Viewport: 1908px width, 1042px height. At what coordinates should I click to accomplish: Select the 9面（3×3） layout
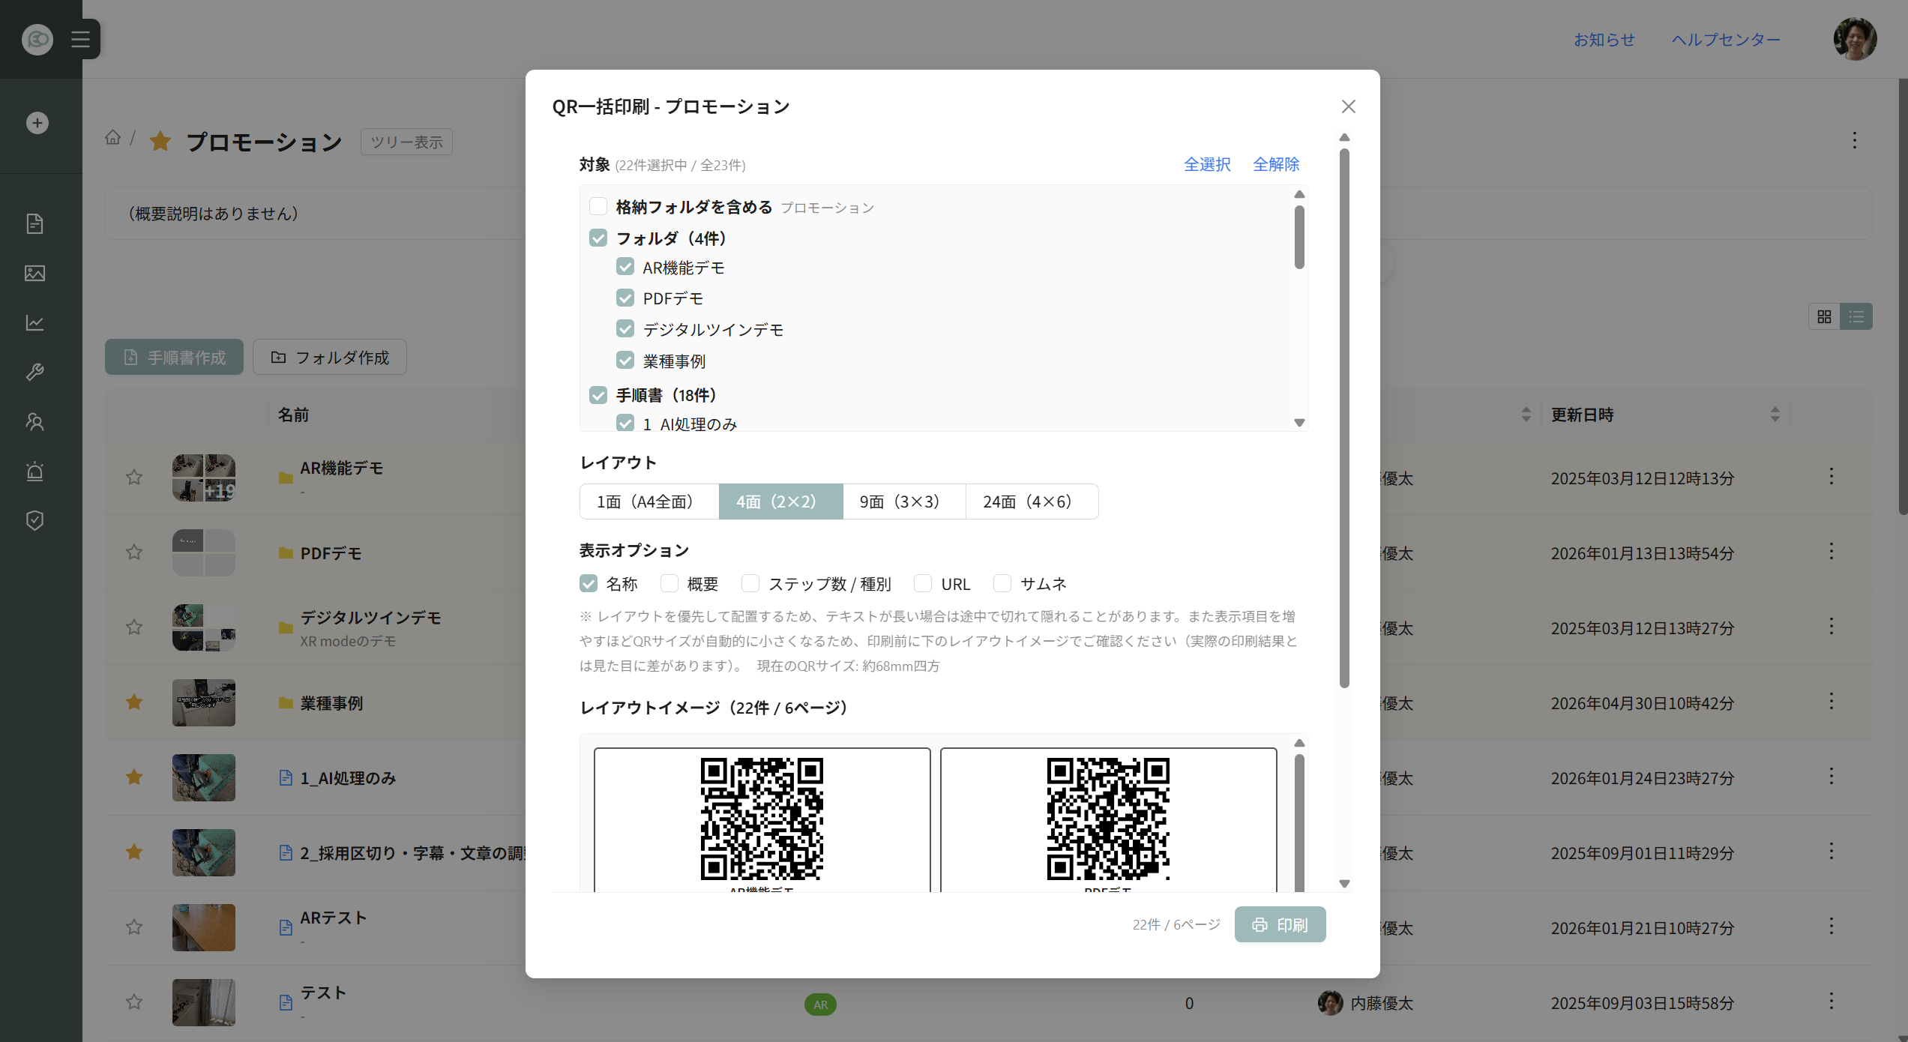pos(904,502)
